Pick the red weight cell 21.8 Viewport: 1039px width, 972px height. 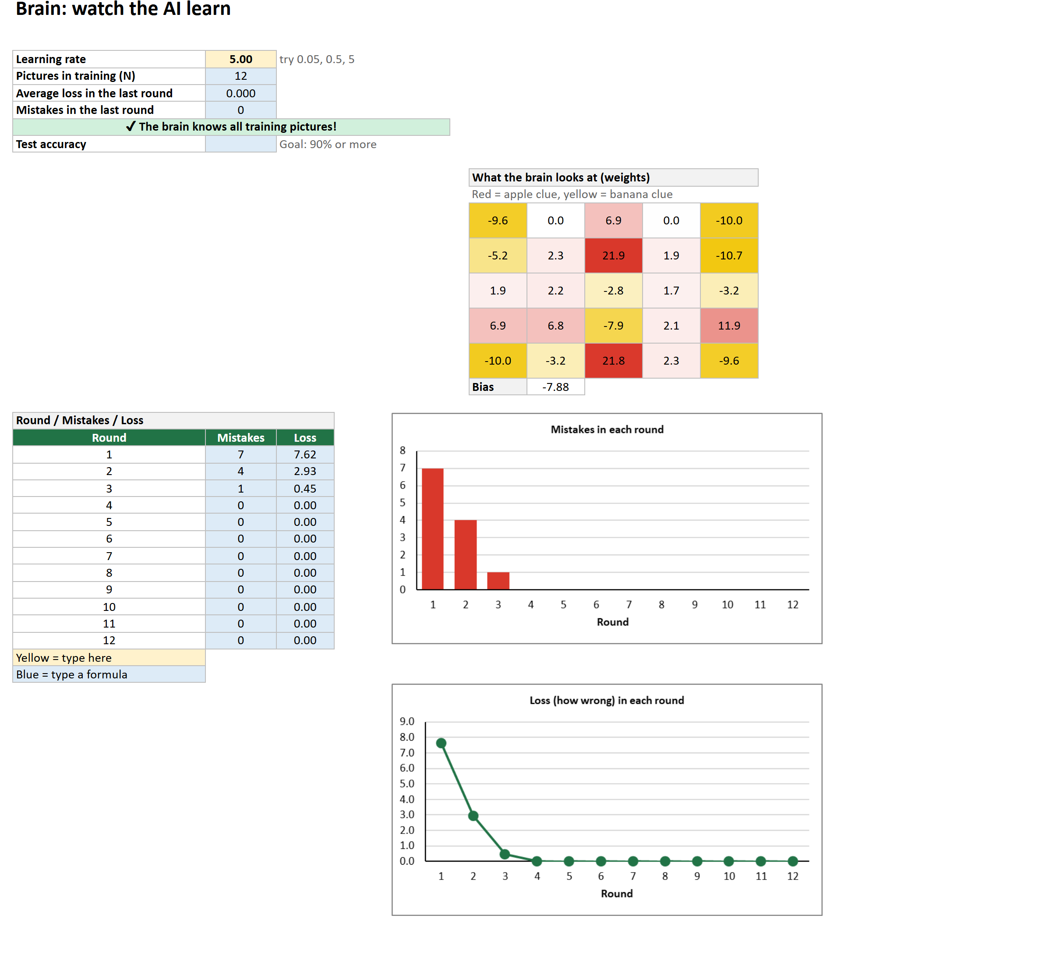(x=613, y=361)
